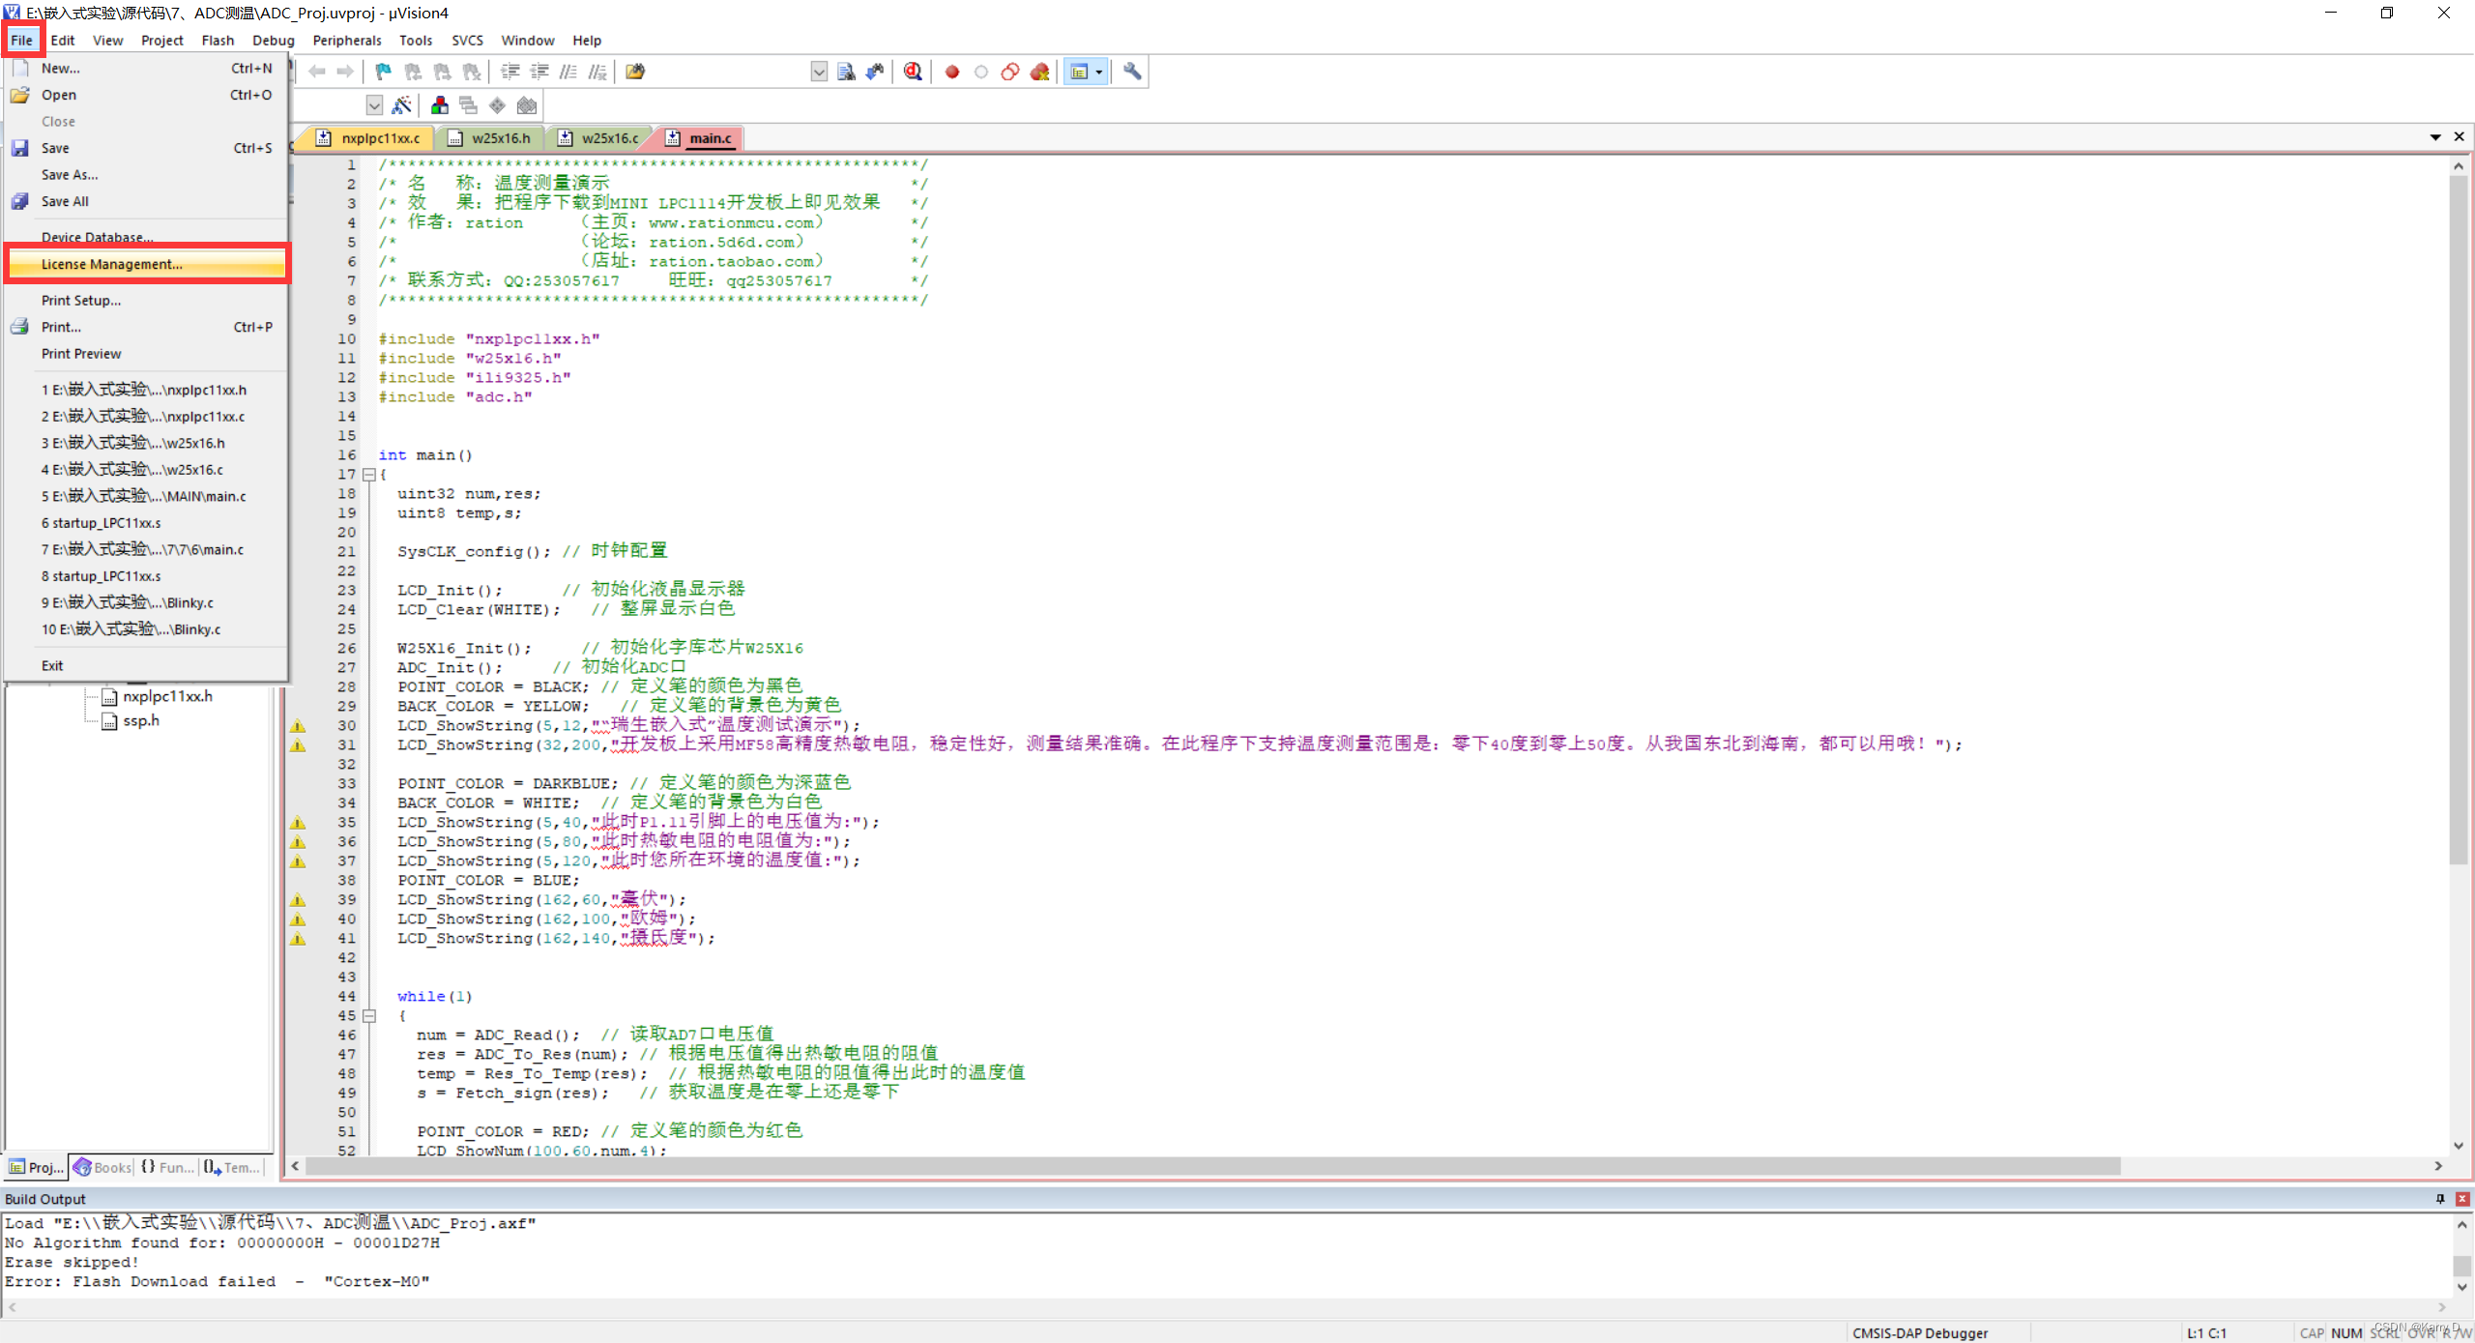The width and height of the screenshot is (2475, 1343).
Task: Open Target Options magic wand icon
Action: (x=402, y=105)
